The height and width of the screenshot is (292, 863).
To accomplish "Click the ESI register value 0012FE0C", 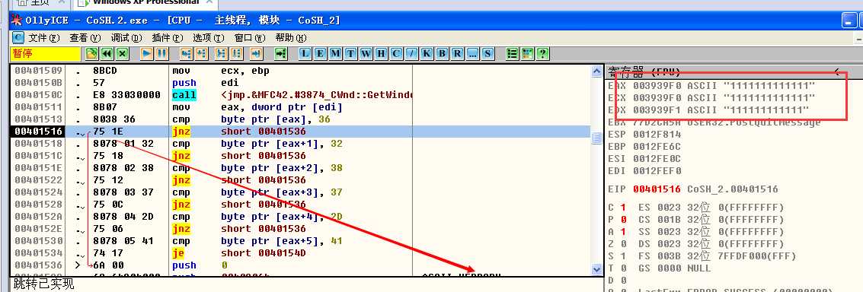I will coord(657,158).
